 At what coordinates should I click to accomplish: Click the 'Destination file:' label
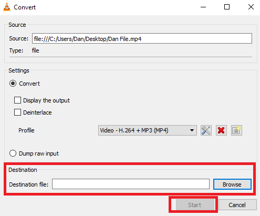(29, 184)
